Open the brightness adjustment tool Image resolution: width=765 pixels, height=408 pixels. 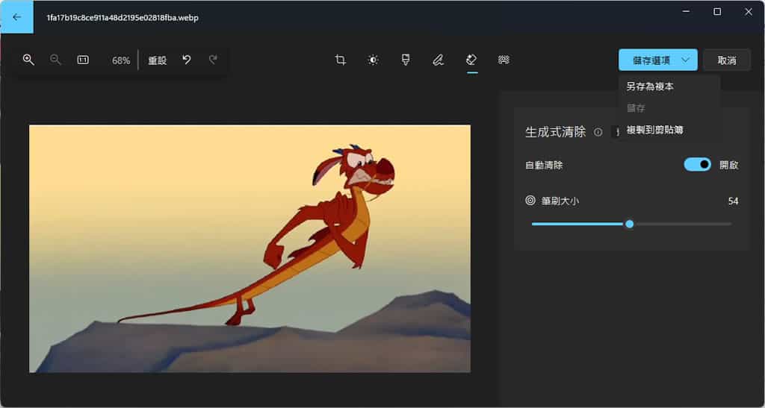coord(374,60)
